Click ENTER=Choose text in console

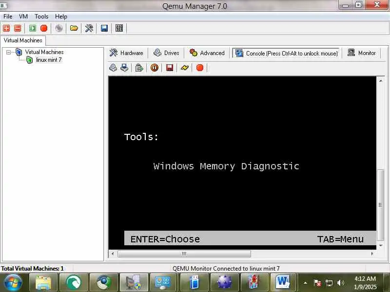pos(165,239)
